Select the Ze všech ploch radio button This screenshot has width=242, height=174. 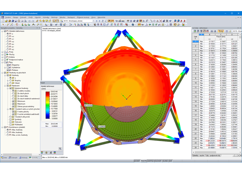coord(13,93)
